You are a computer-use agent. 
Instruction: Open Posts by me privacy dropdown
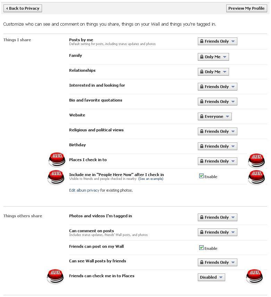tap(217, 41)
